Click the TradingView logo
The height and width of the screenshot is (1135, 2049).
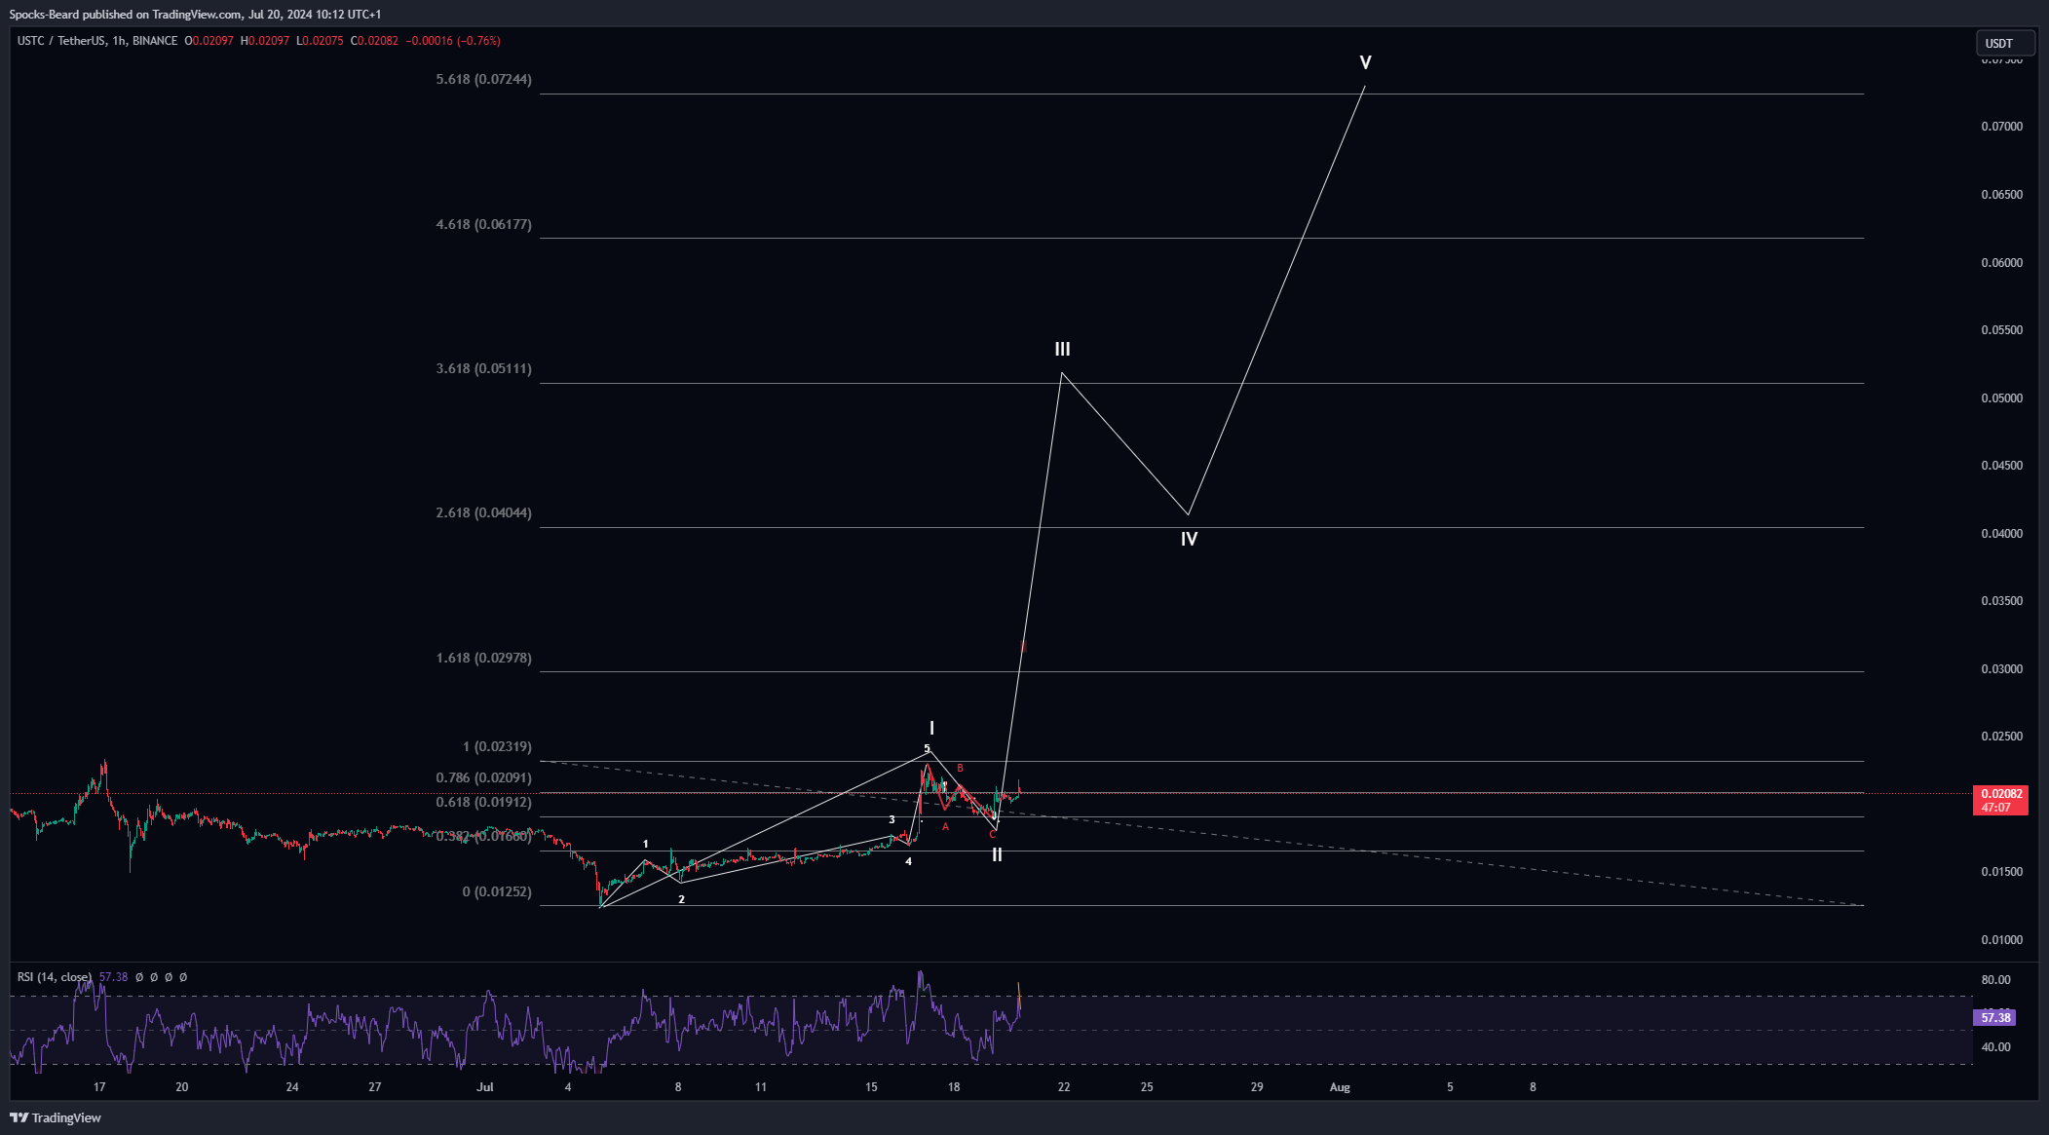point(56,1117)
